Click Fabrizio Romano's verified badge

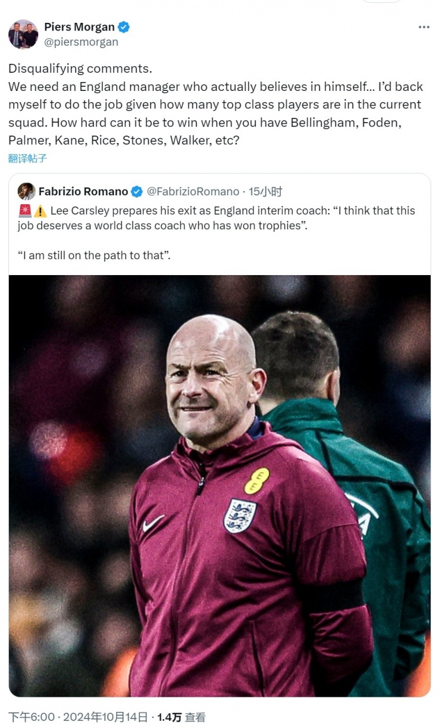[x=137, y=192]
